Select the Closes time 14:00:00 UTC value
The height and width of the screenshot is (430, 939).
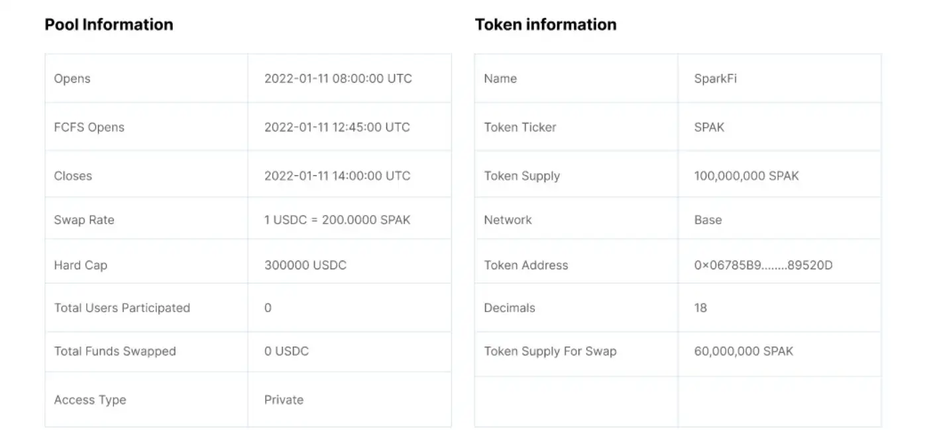(337, 176)
